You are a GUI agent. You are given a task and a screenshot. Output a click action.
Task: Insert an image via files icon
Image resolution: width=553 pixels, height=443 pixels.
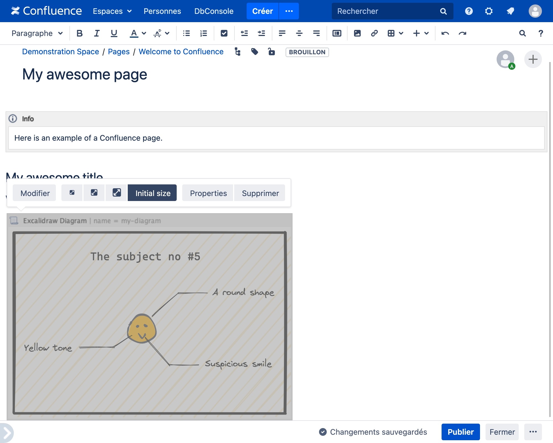coord(357,33)
